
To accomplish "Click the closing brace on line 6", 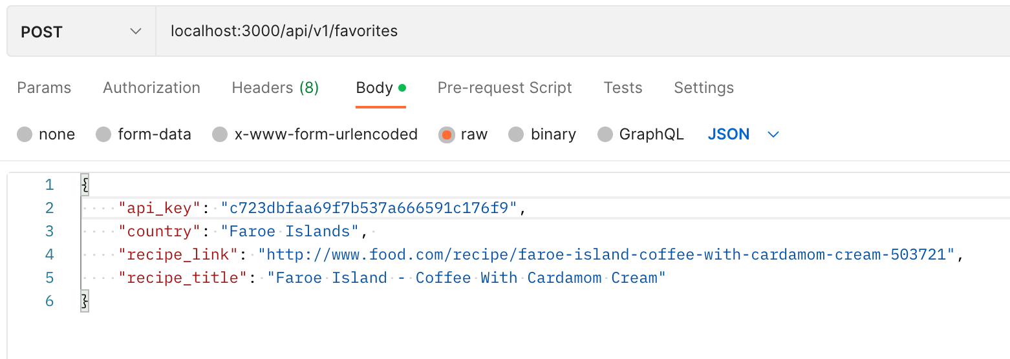I will pos(84,301).
